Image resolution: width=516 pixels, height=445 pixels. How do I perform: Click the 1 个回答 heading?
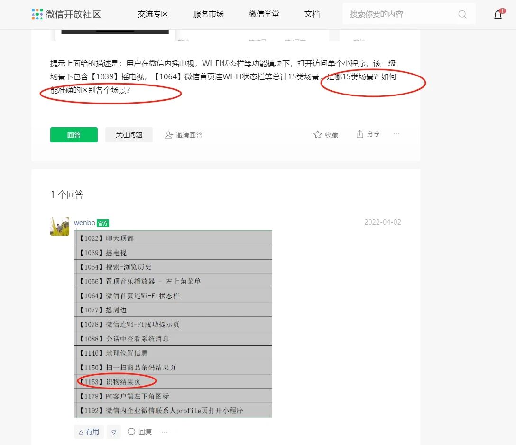(67, 195)
